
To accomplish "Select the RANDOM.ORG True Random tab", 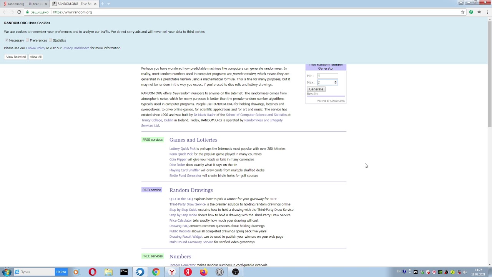I will click(75, 4).
